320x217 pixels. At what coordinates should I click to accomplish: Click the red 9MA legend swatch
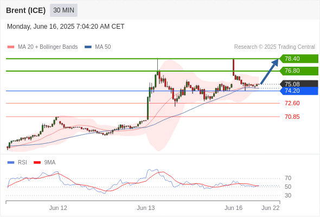pos(37,163)
